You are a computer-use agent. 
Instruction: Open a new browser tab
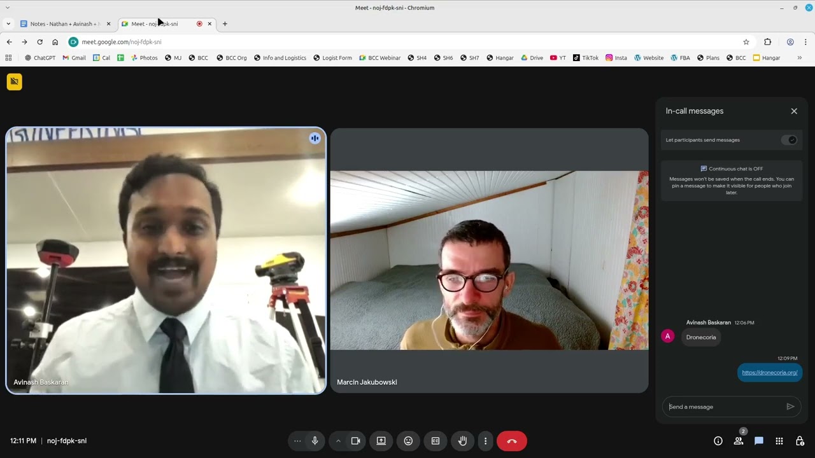tap(225, 24)
